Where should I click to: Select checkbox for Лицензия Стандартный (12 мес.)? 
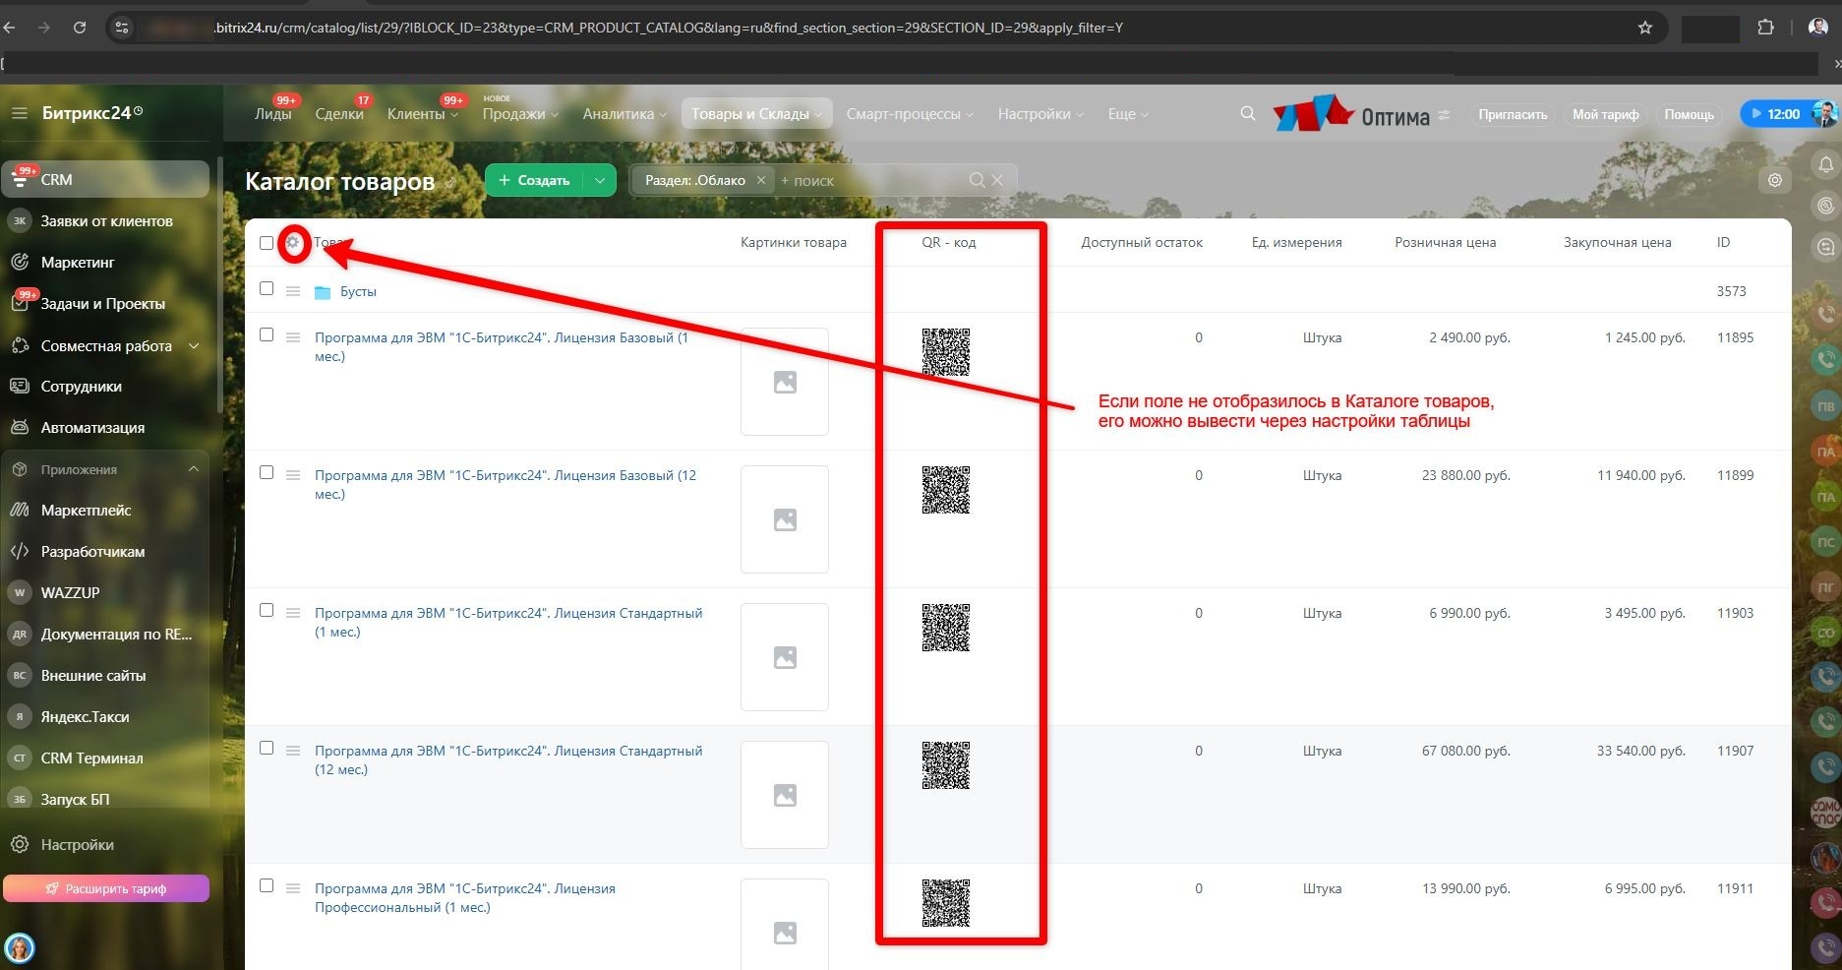267,748
